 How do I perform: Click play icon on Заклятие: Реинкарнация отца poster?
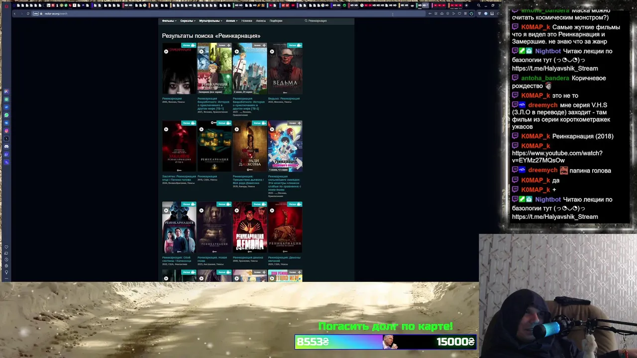click(166, 129)
